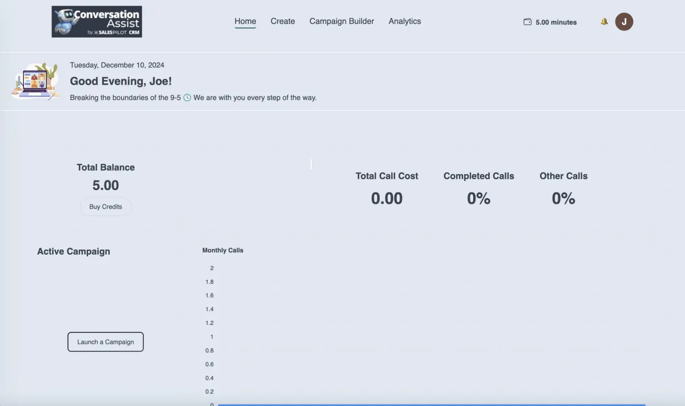Click the 5.00 minutes balance text
Image resolution: width=685 pixels, height=406 pixels.
556,22
